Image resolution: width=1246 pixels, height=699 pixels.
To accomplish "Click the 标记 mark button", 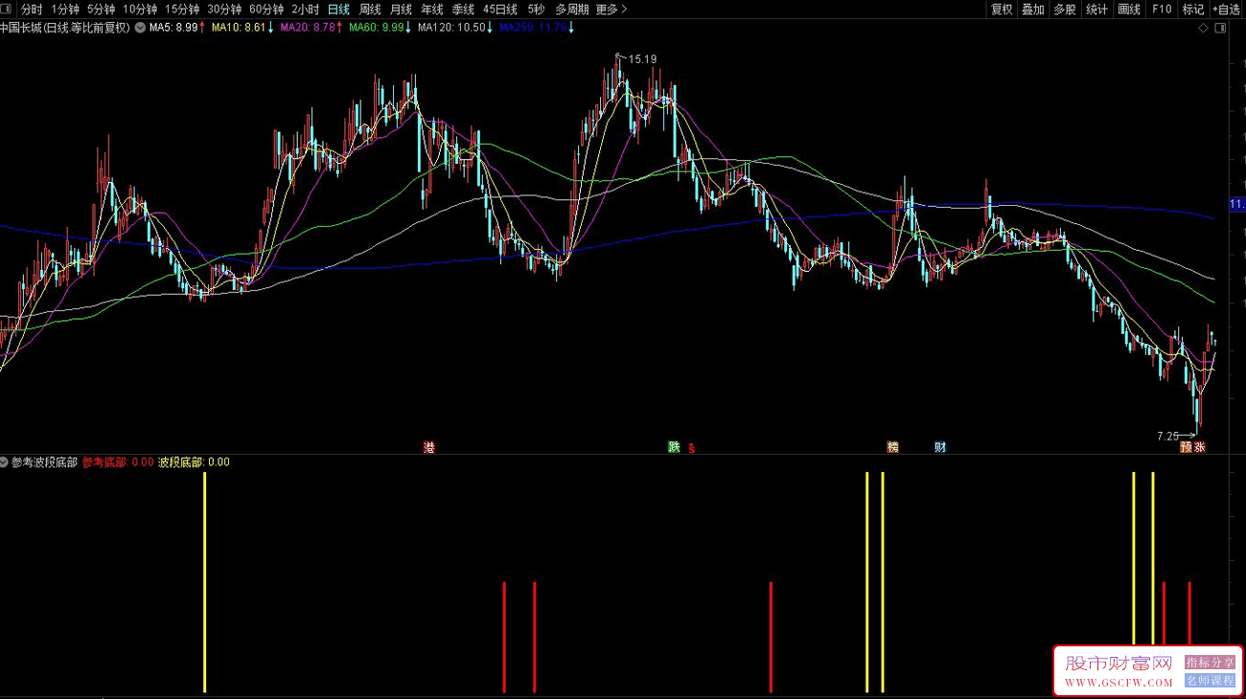I will (x=1193, y=10).
